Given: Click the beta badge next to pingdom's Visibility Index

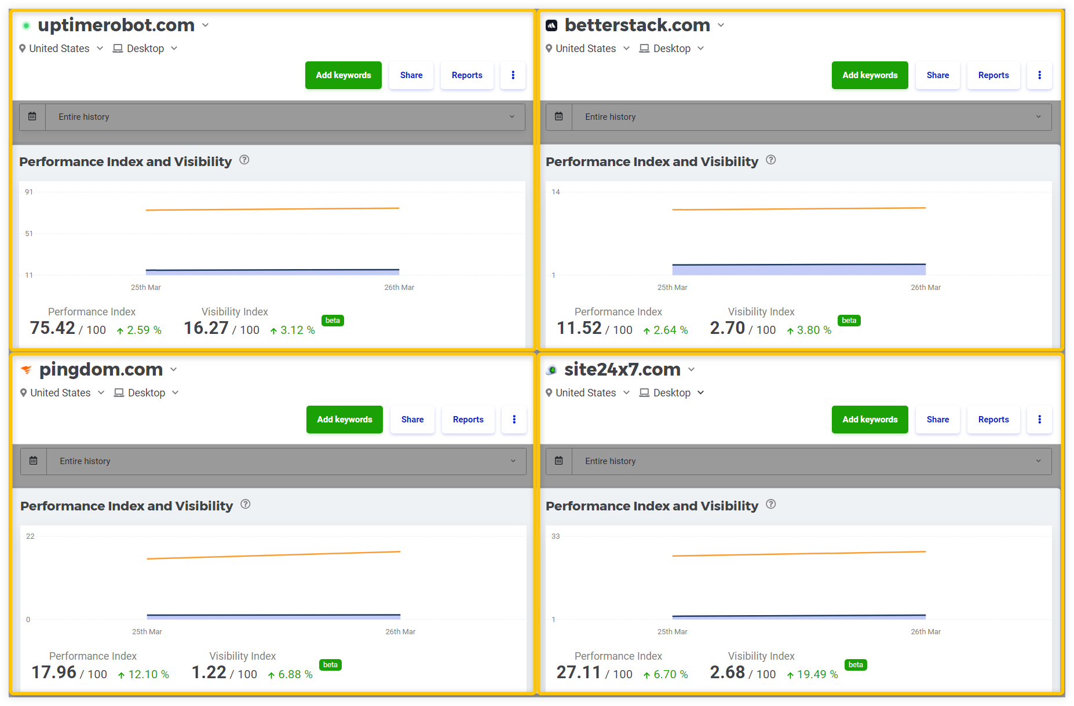Looking at the screenshot, I should pyautogui.click(x=330, y=664).
